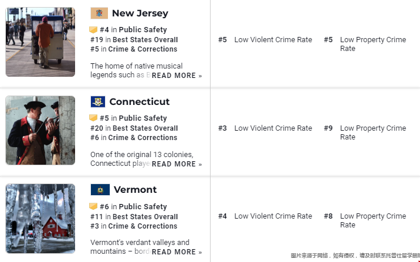
Task: Open the Vermont state title link
Action: coord(135,190)
